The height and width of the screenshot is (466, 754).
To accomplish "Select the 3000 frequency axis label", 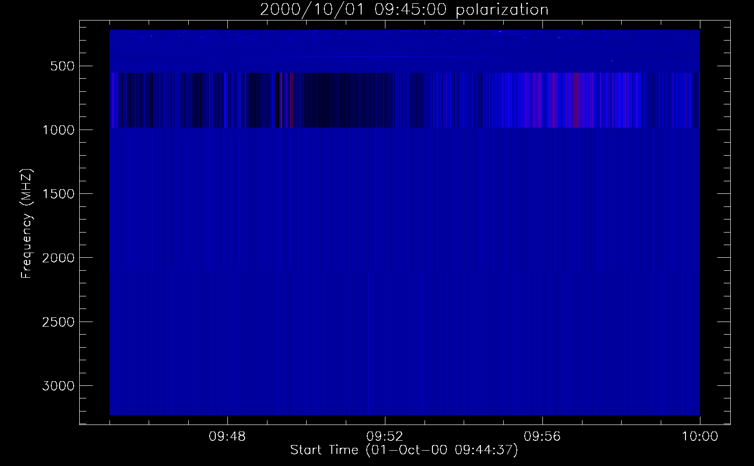I will 58,386.
